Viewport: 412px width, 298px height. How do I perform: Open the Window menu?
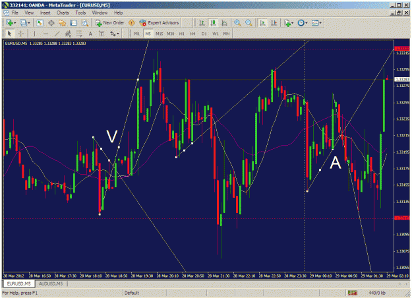[100, 13]
